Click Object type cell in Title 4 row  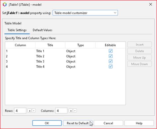80,66
